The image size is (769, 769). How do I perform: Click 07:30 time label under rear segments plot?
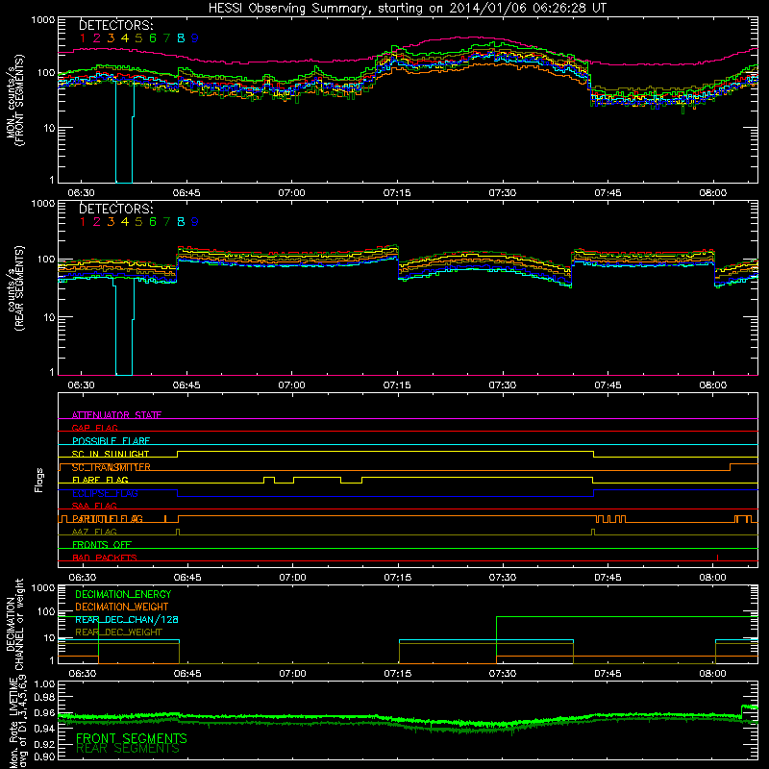502,385
